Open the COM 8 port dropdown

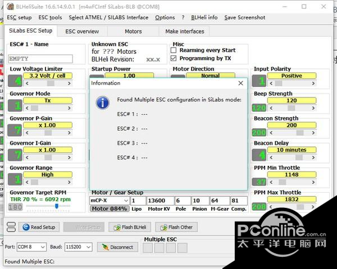(x=31, y=247)
